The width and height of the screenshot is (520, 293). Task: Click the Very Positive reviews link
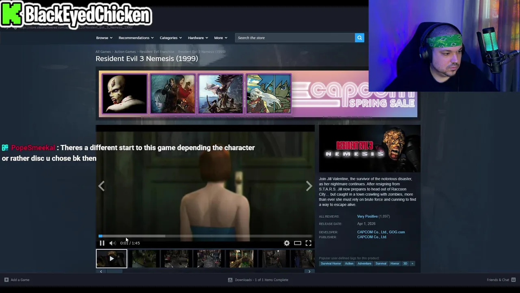[x=367, y=216]
